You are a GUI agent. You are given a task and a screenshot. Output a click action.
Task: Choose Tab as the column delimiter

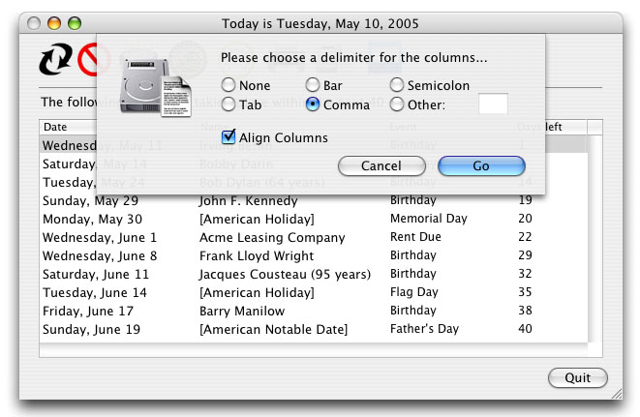(x=229, y=104)
